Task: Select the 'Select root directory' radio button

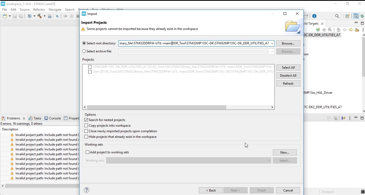Action: pos(84,43)
